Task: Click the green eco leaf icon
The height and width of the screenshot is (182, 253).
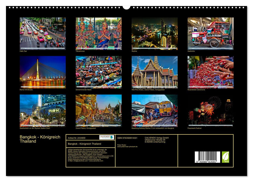Action: click(x=225, y=157)
